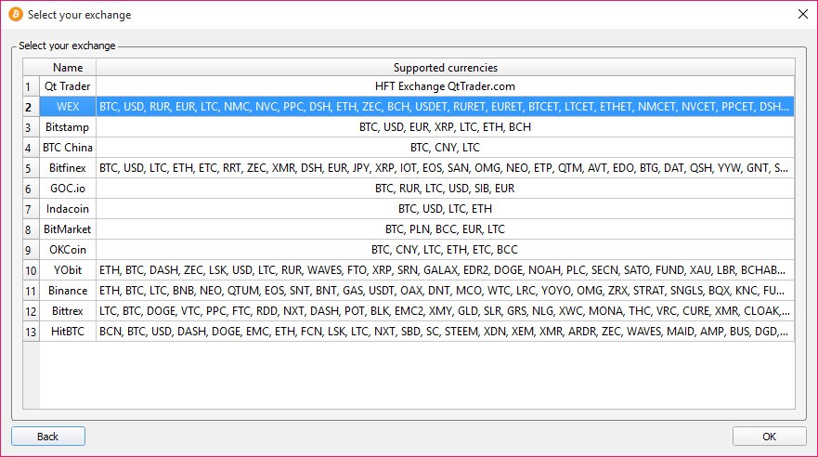Image resolution: width=818 pixels, height=457 pixels.
Task: Click the Supported currencies column header
Action: 446,67
